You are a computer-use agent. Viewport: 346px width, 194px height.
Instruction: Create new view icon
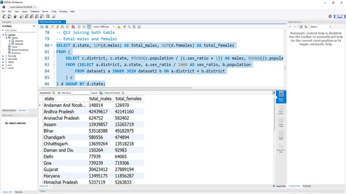click(32, 16)
